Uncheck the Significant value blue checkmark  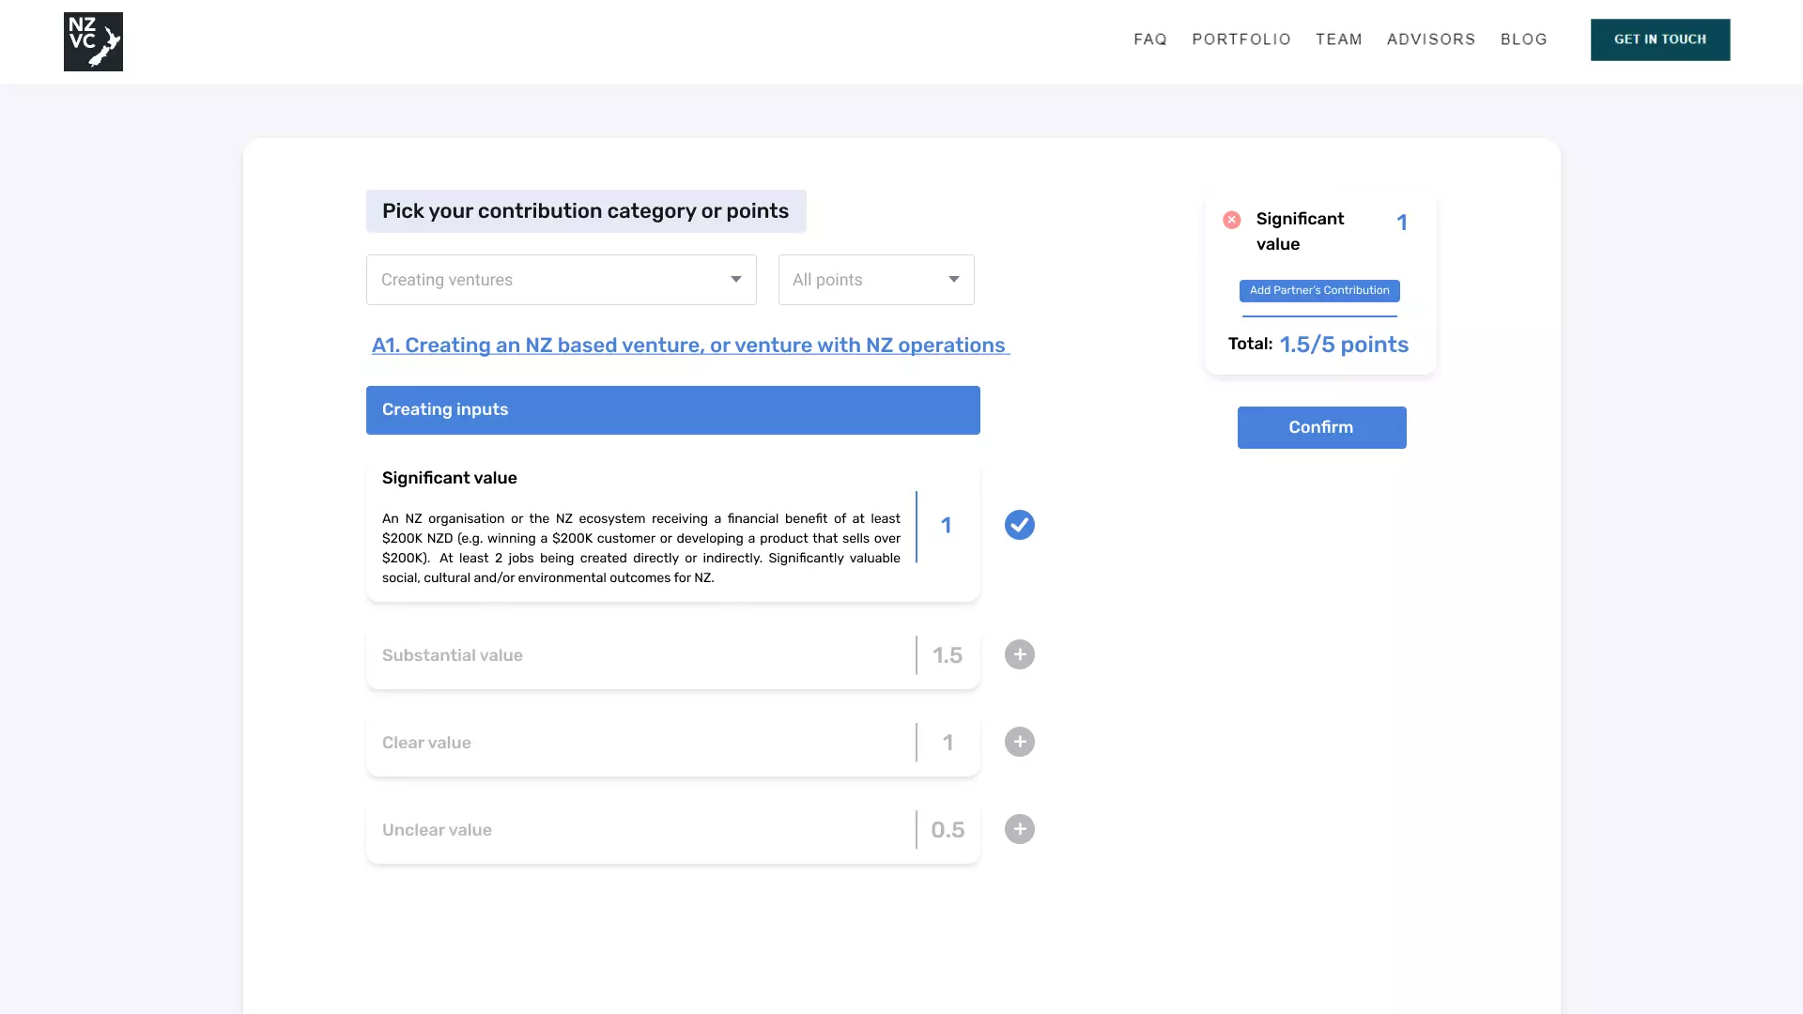[x=1019, y=525]
